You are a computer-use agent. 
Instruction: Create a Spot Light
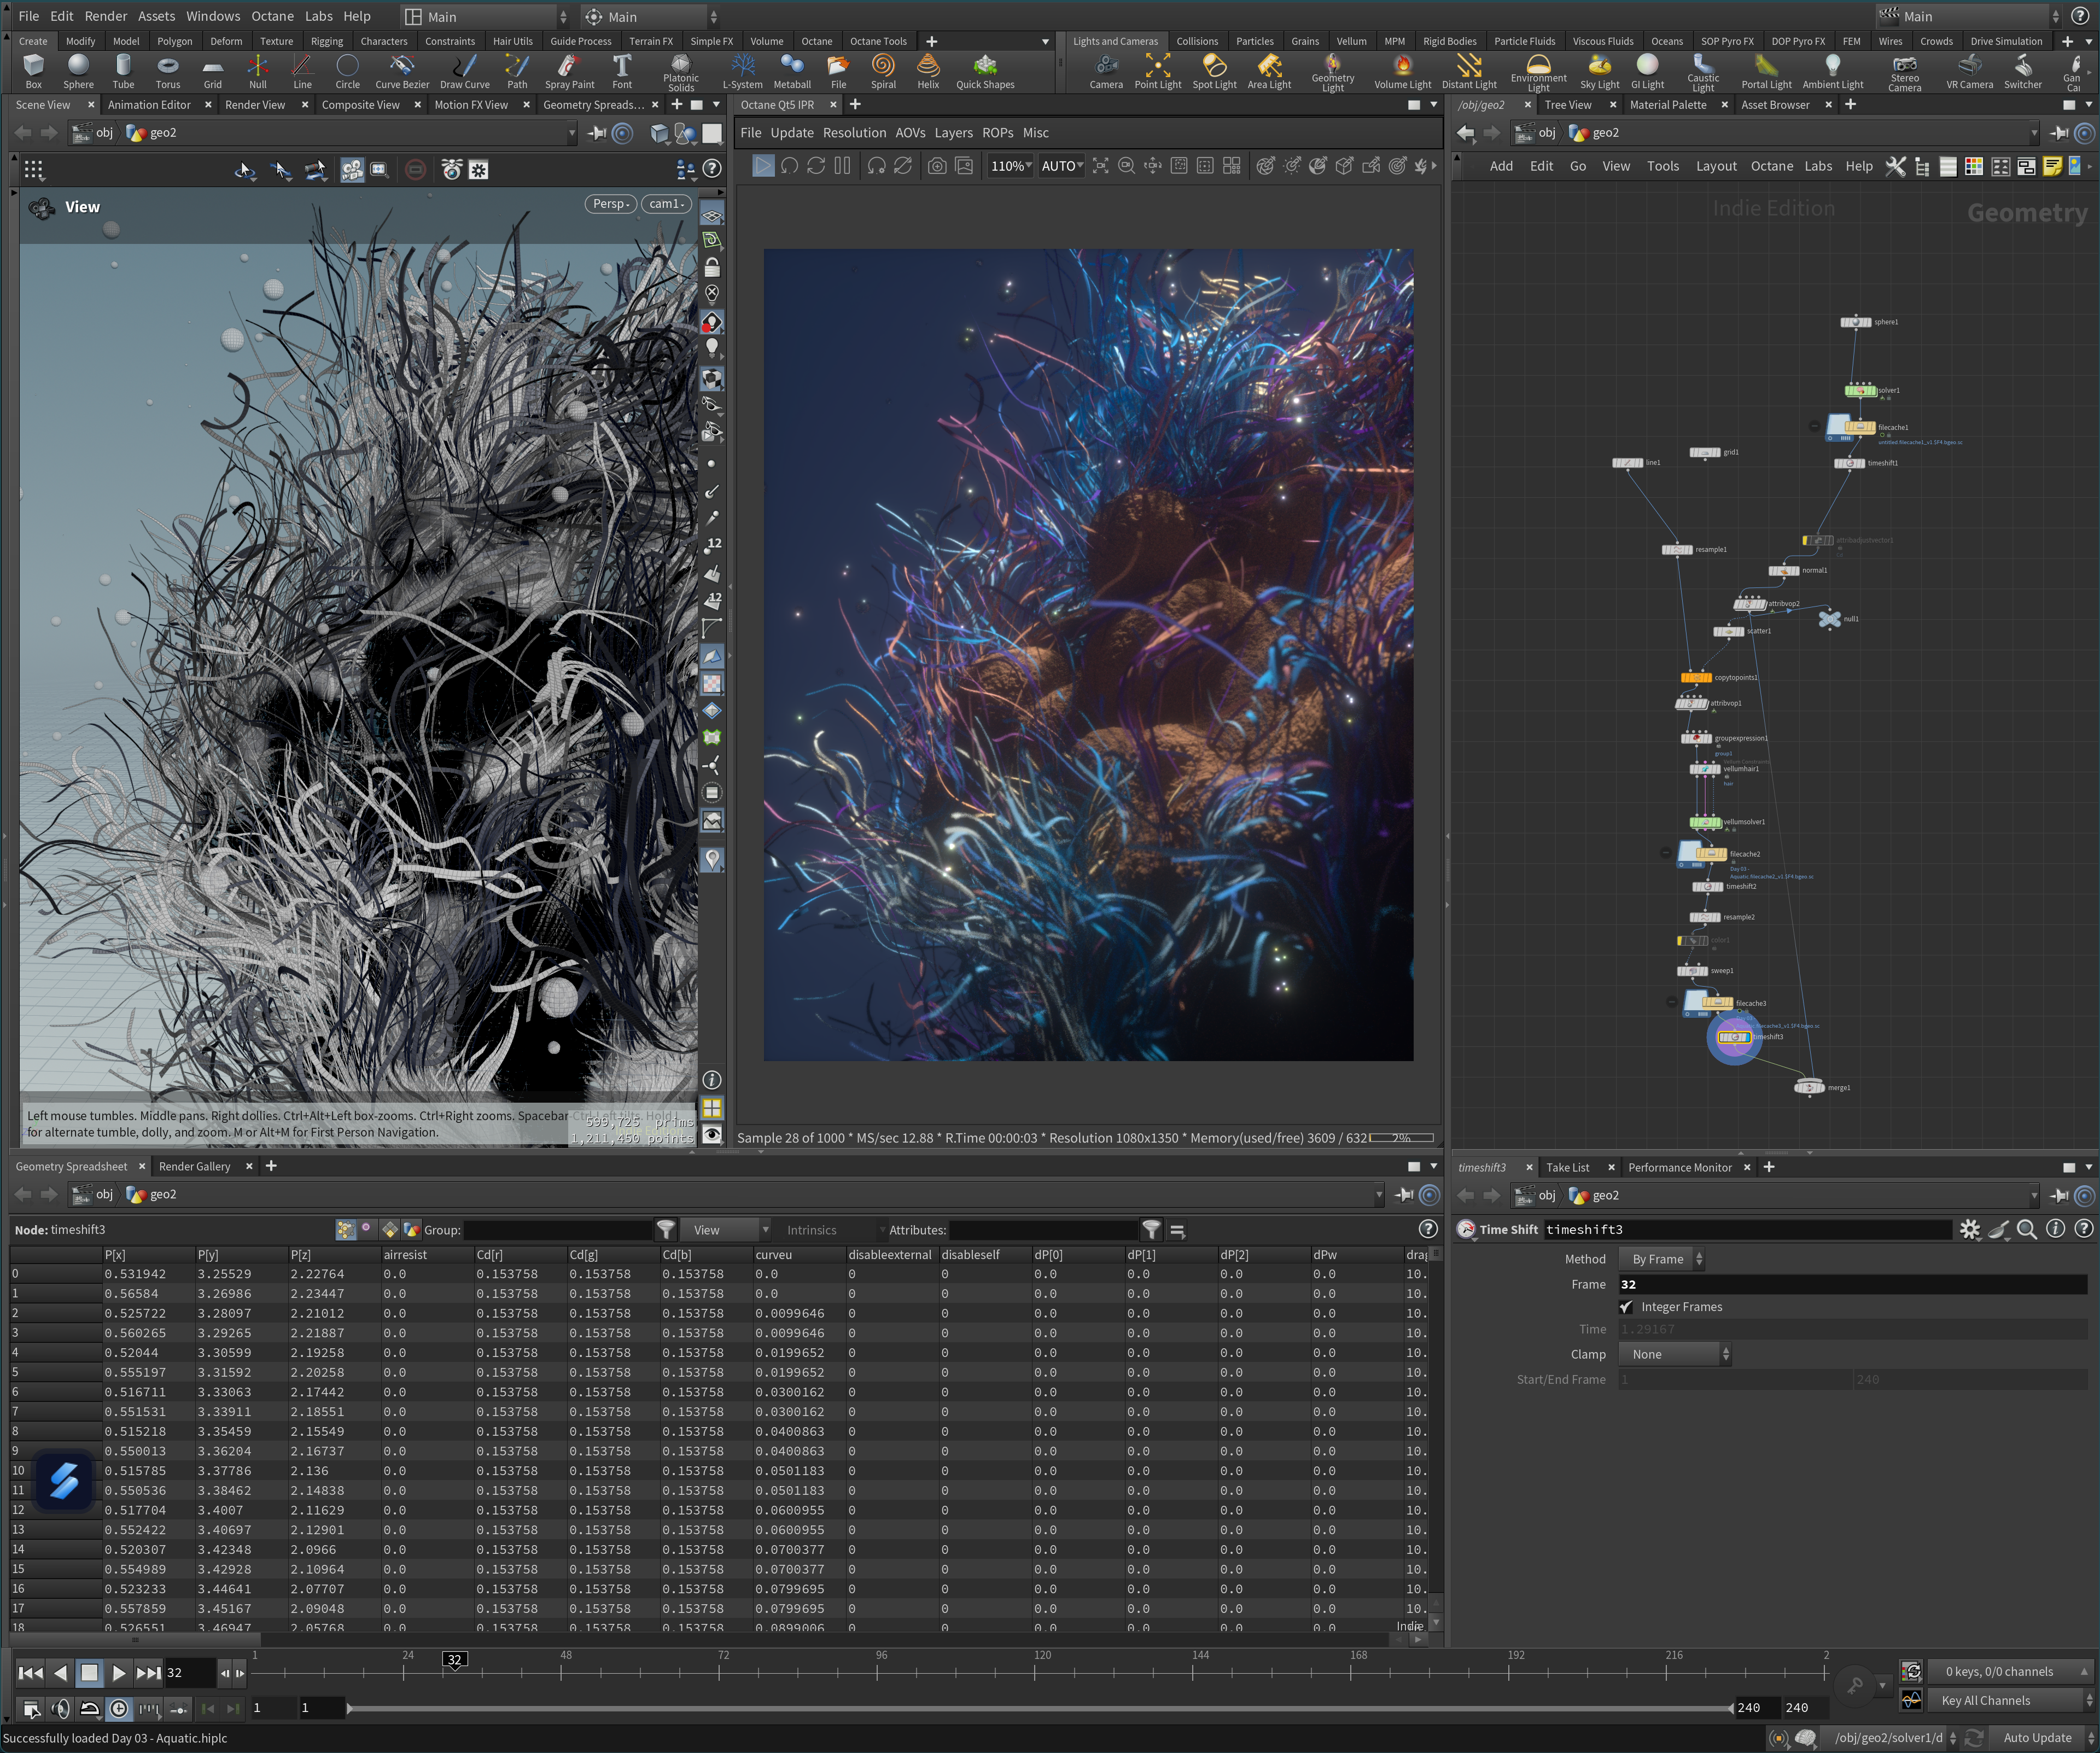[x=1214, y=71]
